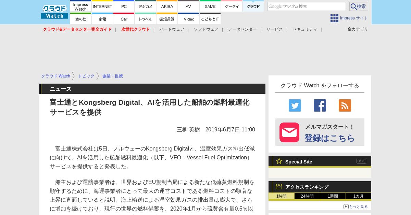Viewport: 411px width, 215px height.
Task: Open the GAME Watch tab
Action: pos(210,6)
